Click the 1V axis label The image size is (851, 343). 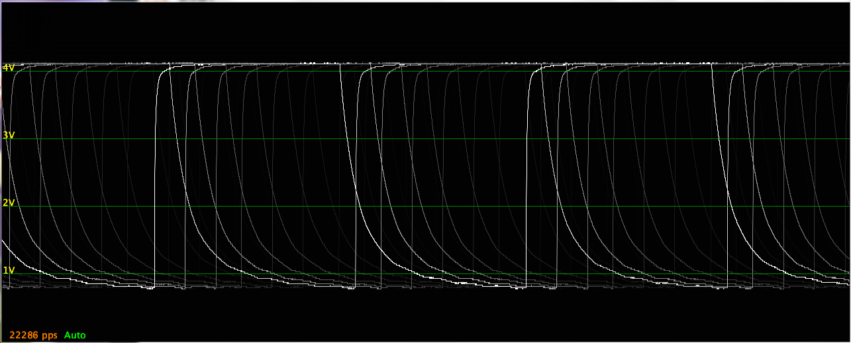9,270
